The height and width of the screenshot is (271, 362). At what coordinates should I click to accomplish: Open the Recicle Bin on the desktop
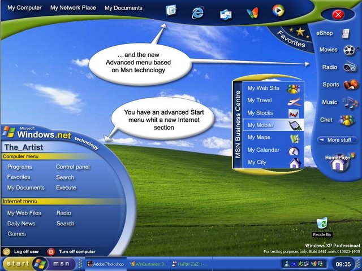(322, 224)
